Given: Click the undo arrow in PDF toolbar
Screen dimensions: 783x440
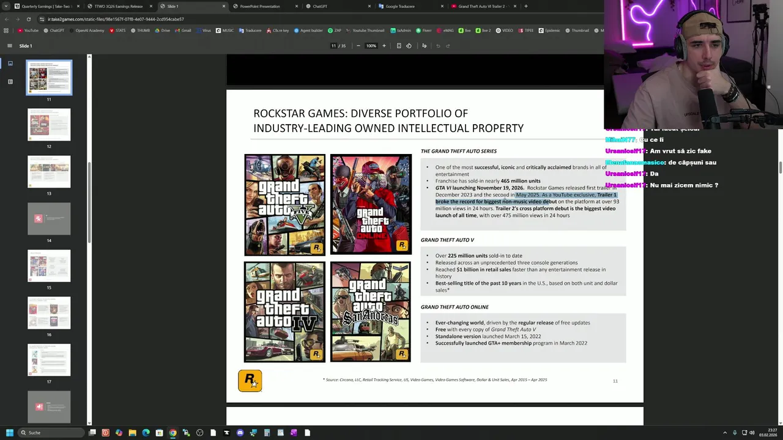Looking at the screenshot, I should point(438,46).
